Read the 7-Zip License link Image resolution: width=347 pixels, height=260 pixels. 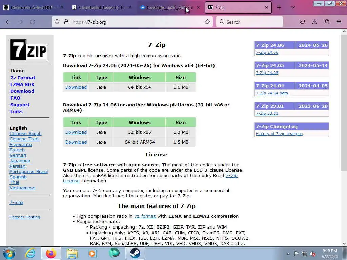pos(231,176)
